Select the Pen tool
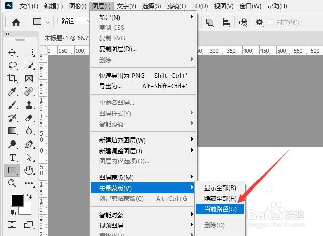The image size is (323, 236). coord(29,144)
